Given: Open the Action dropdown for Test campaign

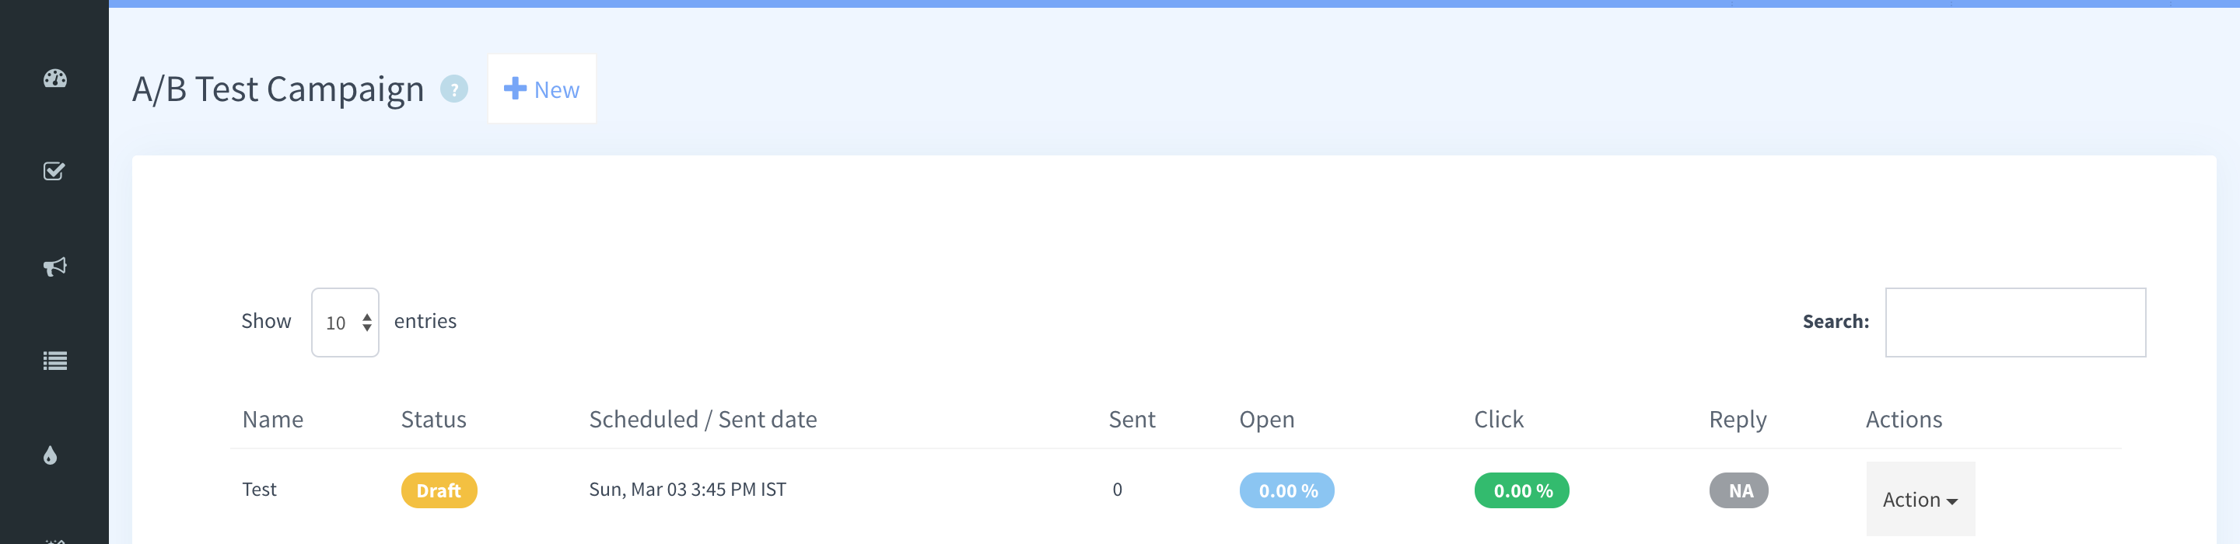Looking at the screenshot, I should pyautogui.click(x=1920, y=499).
